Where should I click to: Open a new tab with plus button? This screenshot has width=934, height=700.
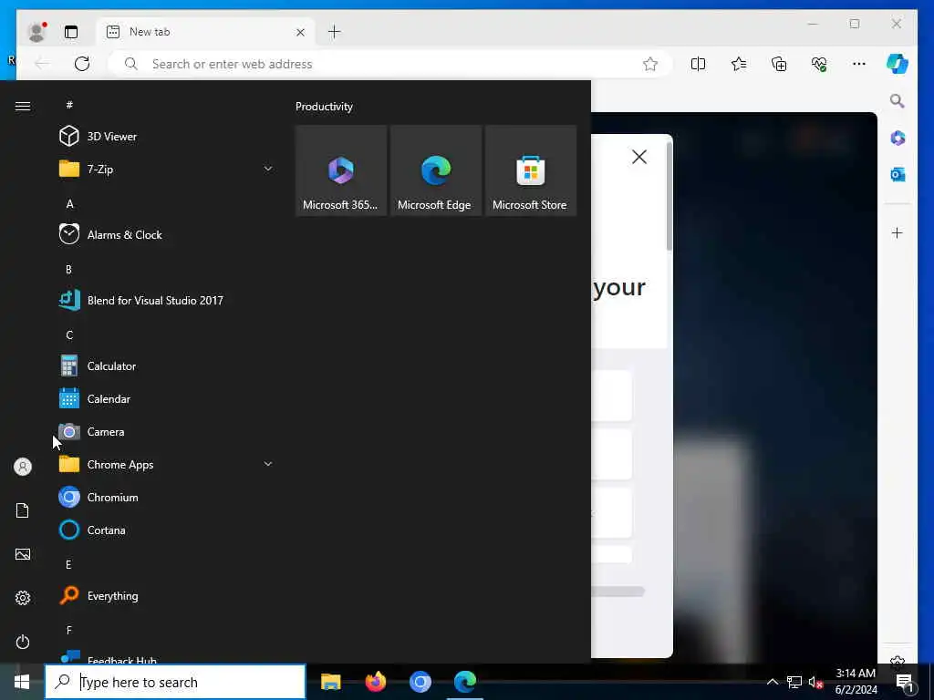(x=334, y=32)
